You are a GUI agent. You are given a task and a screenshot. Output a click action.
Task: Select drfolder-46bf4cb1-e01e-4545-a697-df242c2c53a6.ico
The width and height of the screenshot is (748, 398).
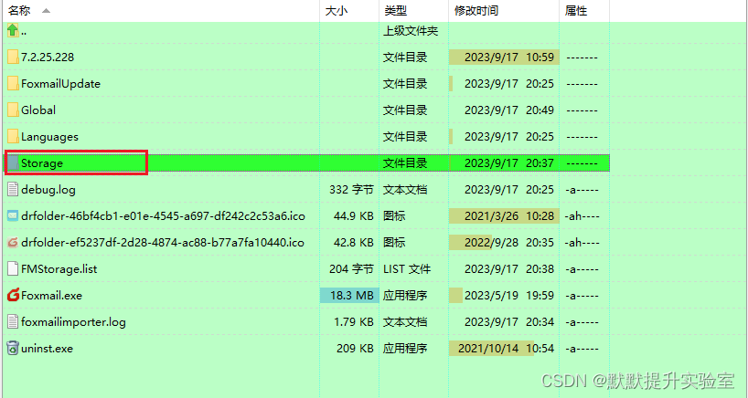[x=163, y=216]
